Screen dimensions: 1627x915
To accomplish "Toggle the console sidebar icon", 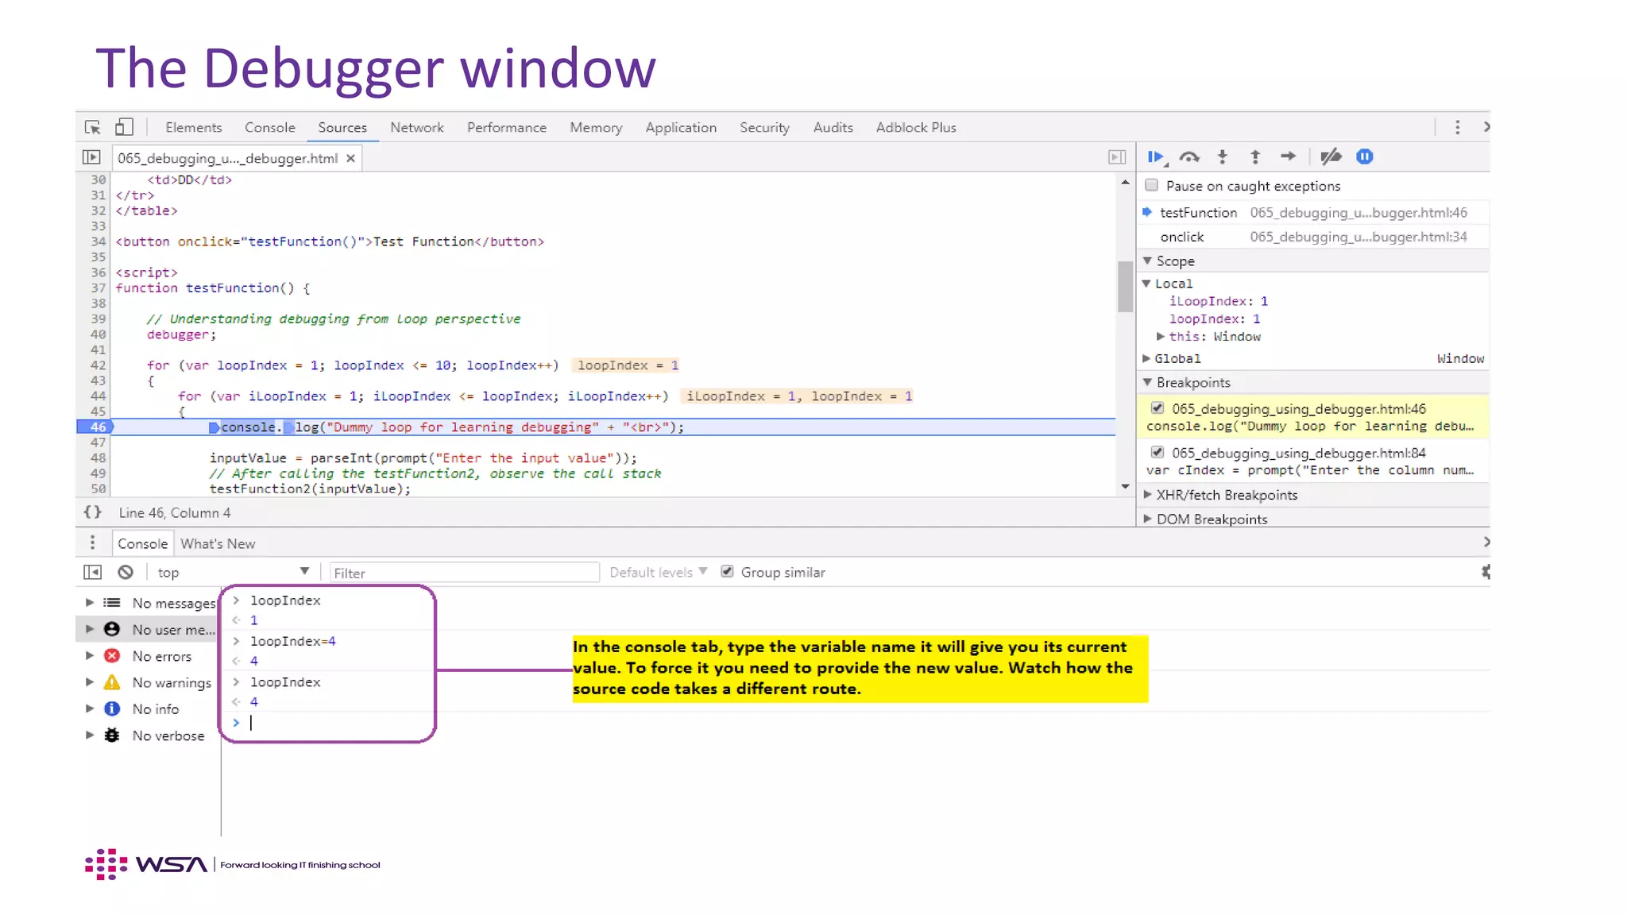I will [x=92, y=572].
